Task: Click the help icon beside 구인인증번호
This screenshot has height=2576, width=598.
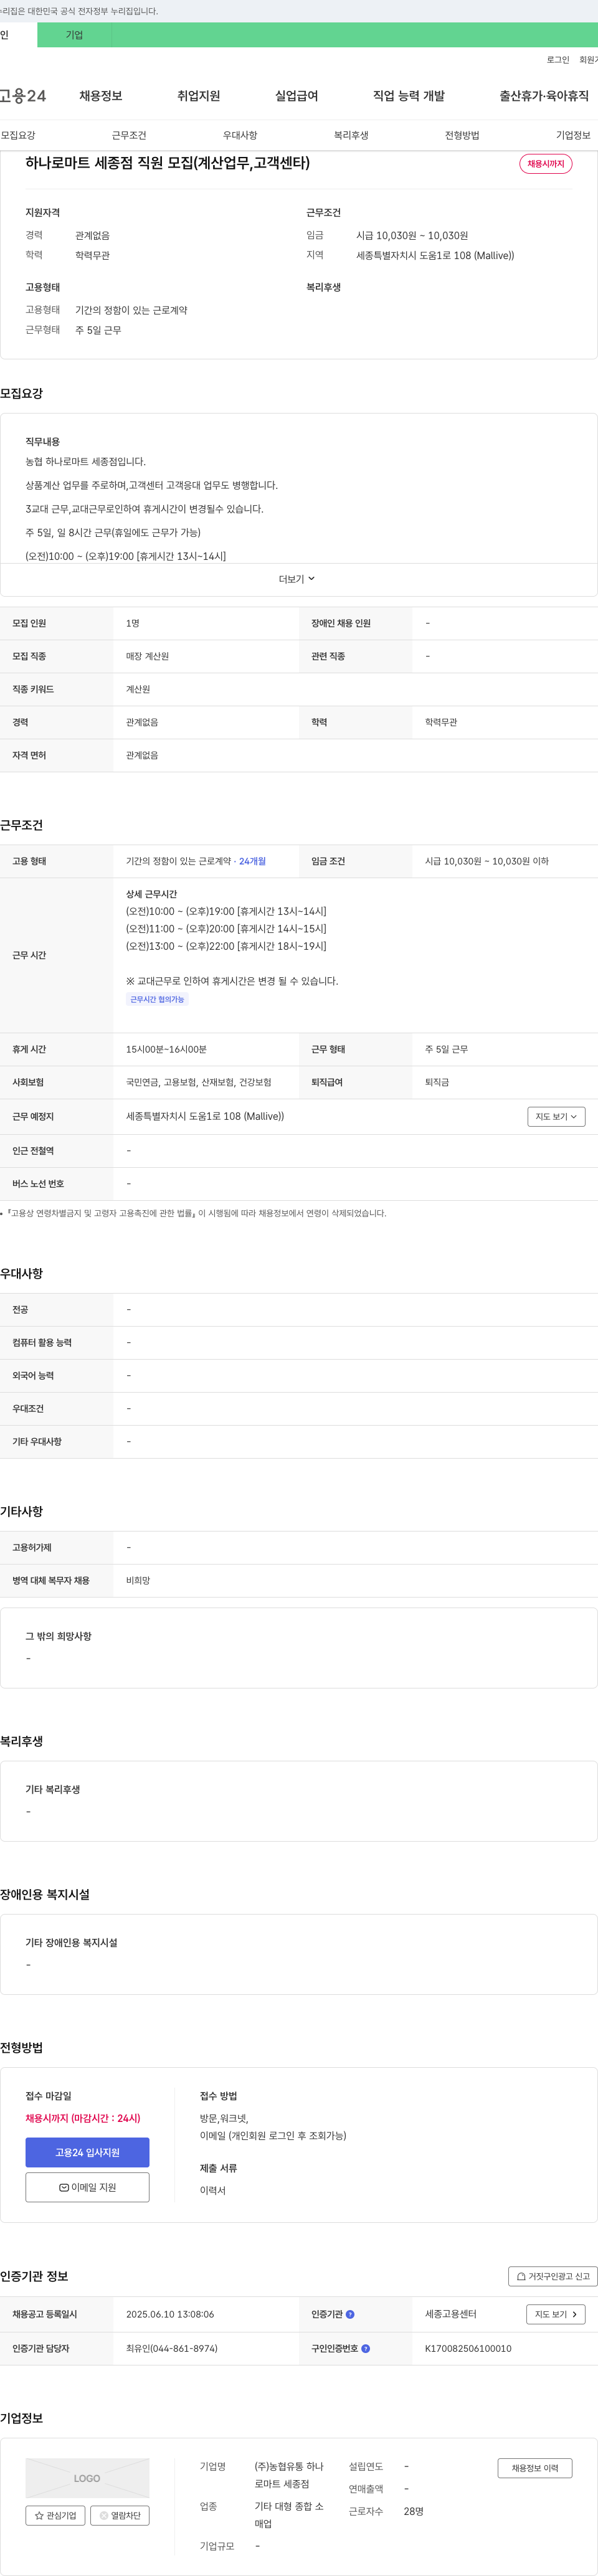Action: click(366, 2348)
